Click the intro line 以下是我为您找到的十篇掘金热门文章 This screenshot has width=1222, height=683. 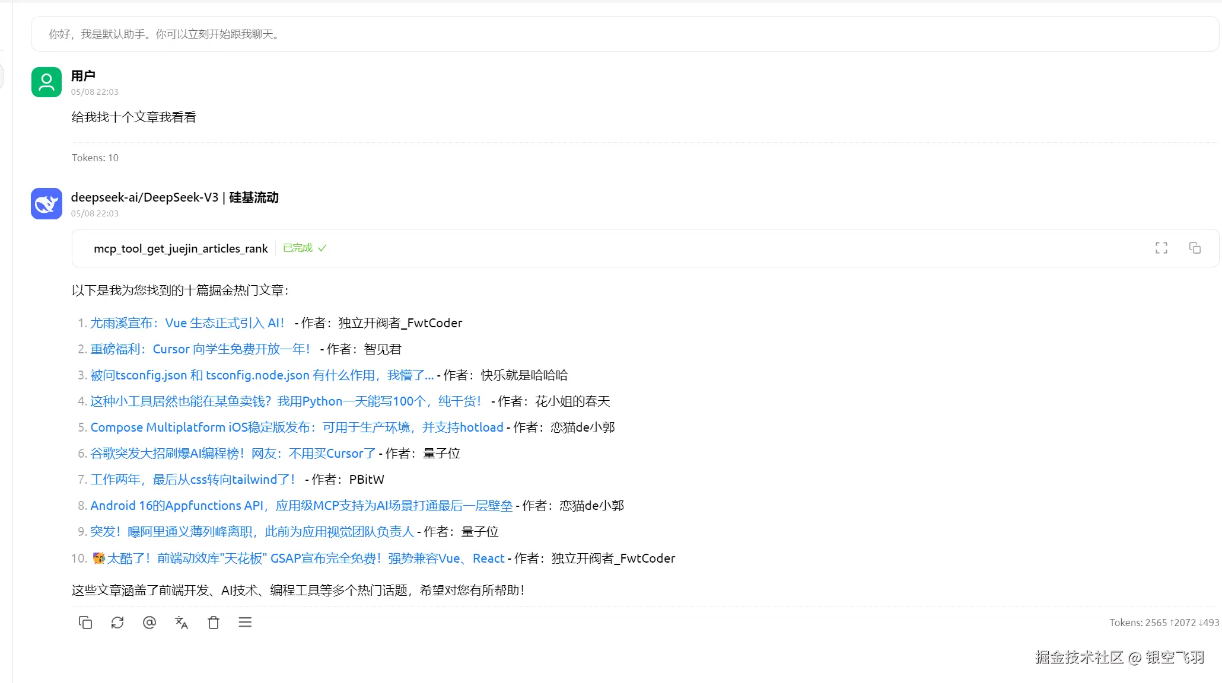pos(180,291)
